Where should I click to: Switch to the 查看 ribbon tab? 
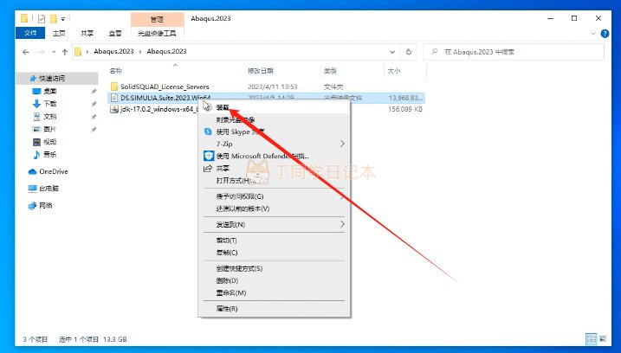[x=115, y=33]
